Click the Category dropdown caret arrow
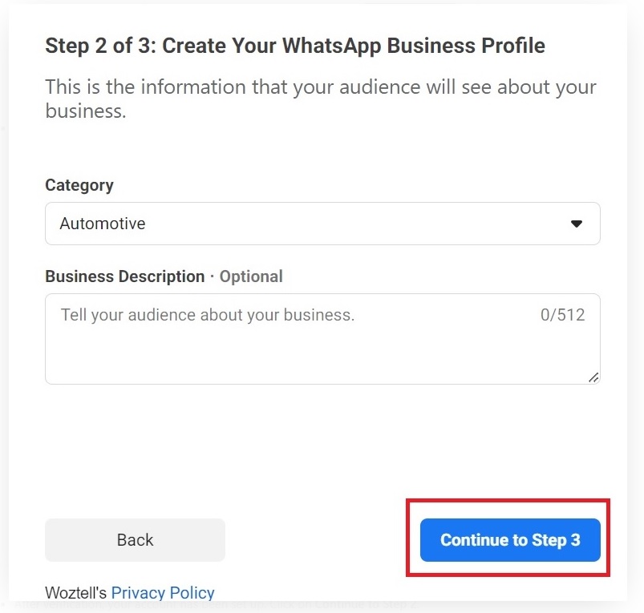The image size is (644, 613). click(x=576, y=224)
